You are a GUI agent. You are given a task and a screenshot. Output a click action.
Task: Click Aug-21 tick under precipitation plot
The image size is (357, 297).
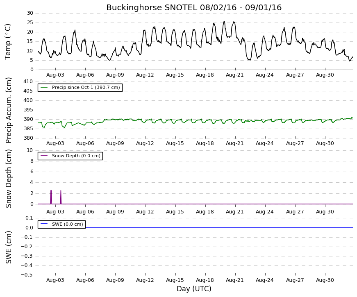(x=235, y=143)
